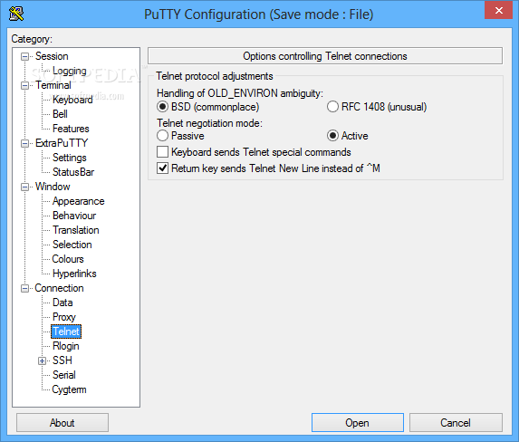Open the Bell settings
The width and height of the screenshot is (519, 442).
[60, 114]
